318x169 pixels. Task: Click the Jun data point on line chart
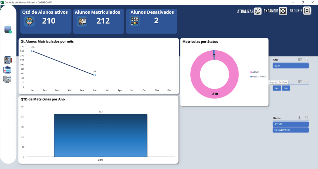pos(94,75)
